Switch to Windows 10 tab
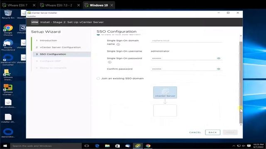The height and width of the screenshot is (149, 266). (x=99, y=5)
